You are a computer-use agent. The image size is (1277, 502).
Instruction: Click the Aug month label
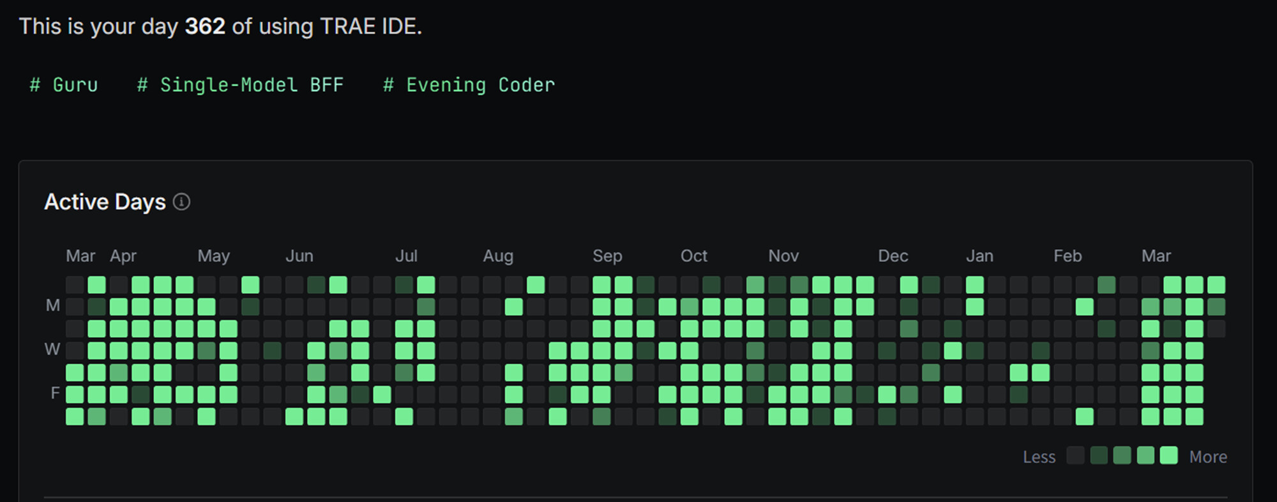click(x=498, y=256)
